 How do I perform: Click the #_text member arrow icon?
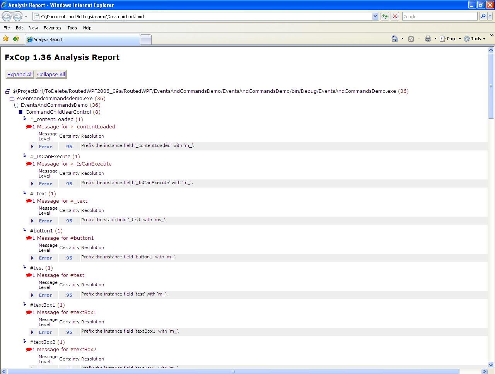pos(25,193)
